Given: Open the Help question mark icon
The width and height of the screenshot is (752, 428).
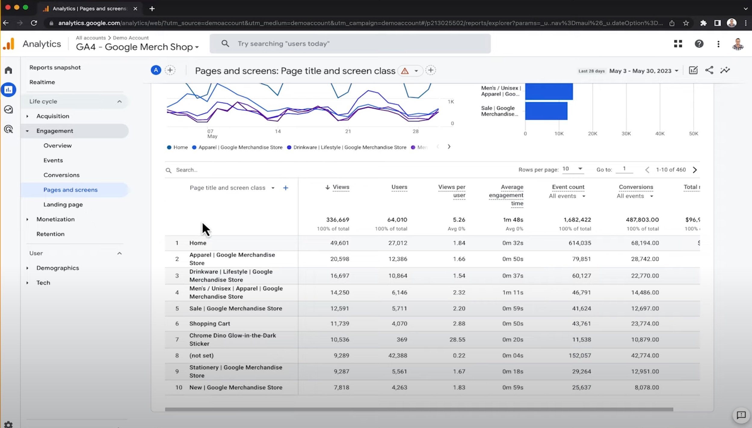Looking at the screenshot, I should tap(699, 44).
